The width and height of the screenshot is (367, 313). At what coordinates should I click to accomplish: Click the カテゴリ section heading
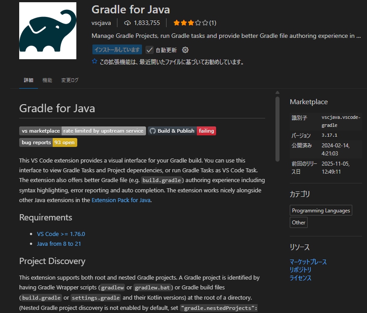[x=300, y=194]
